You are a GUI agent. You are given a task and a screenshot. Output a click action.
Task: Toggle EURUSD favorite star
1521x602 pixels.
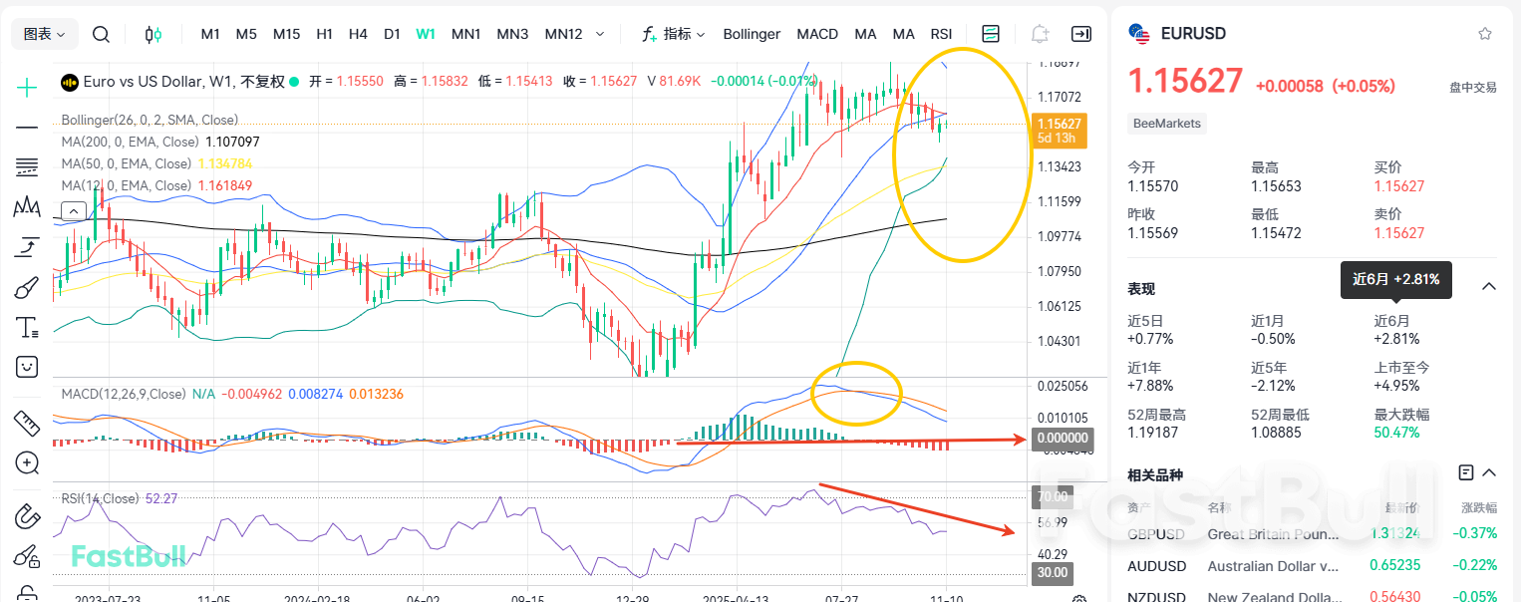click(1485, 33)
